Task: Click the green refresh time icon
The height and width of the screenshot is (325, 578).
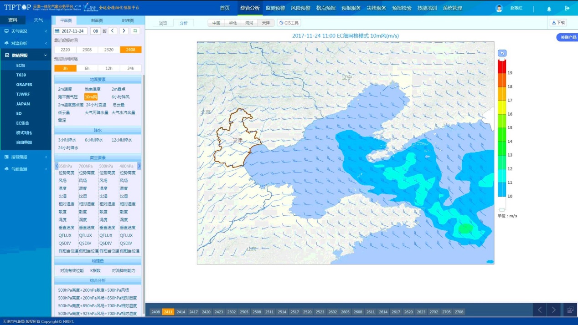Action: (135, 31)
